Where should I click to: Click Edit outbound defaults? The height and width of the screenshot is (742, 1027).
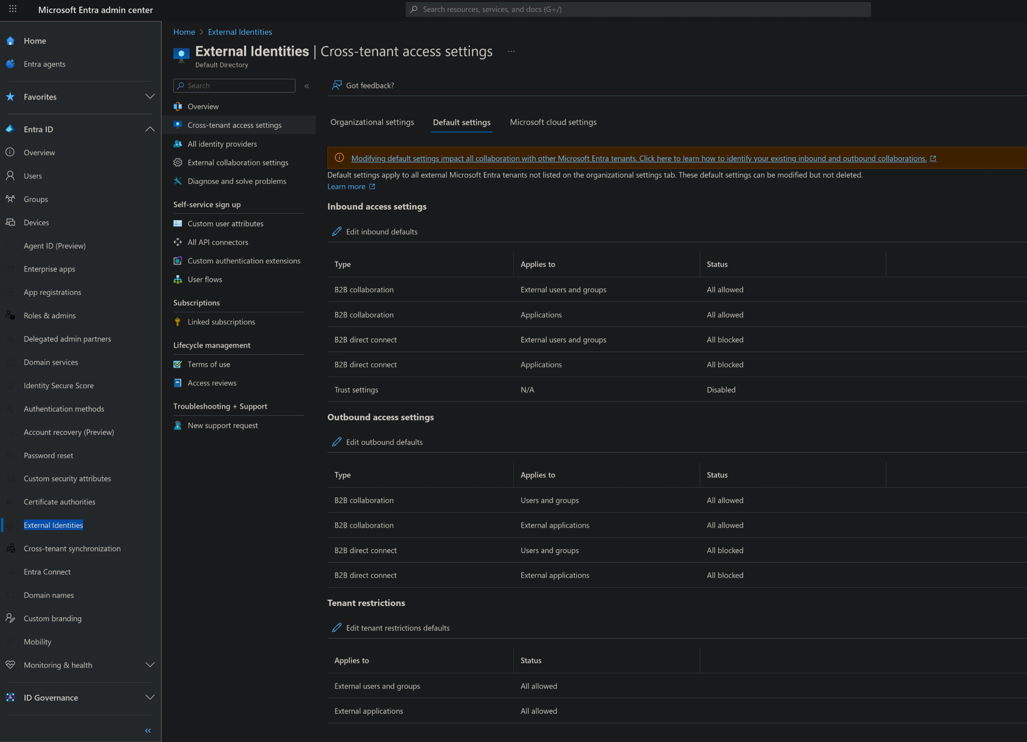click(377, 442)
